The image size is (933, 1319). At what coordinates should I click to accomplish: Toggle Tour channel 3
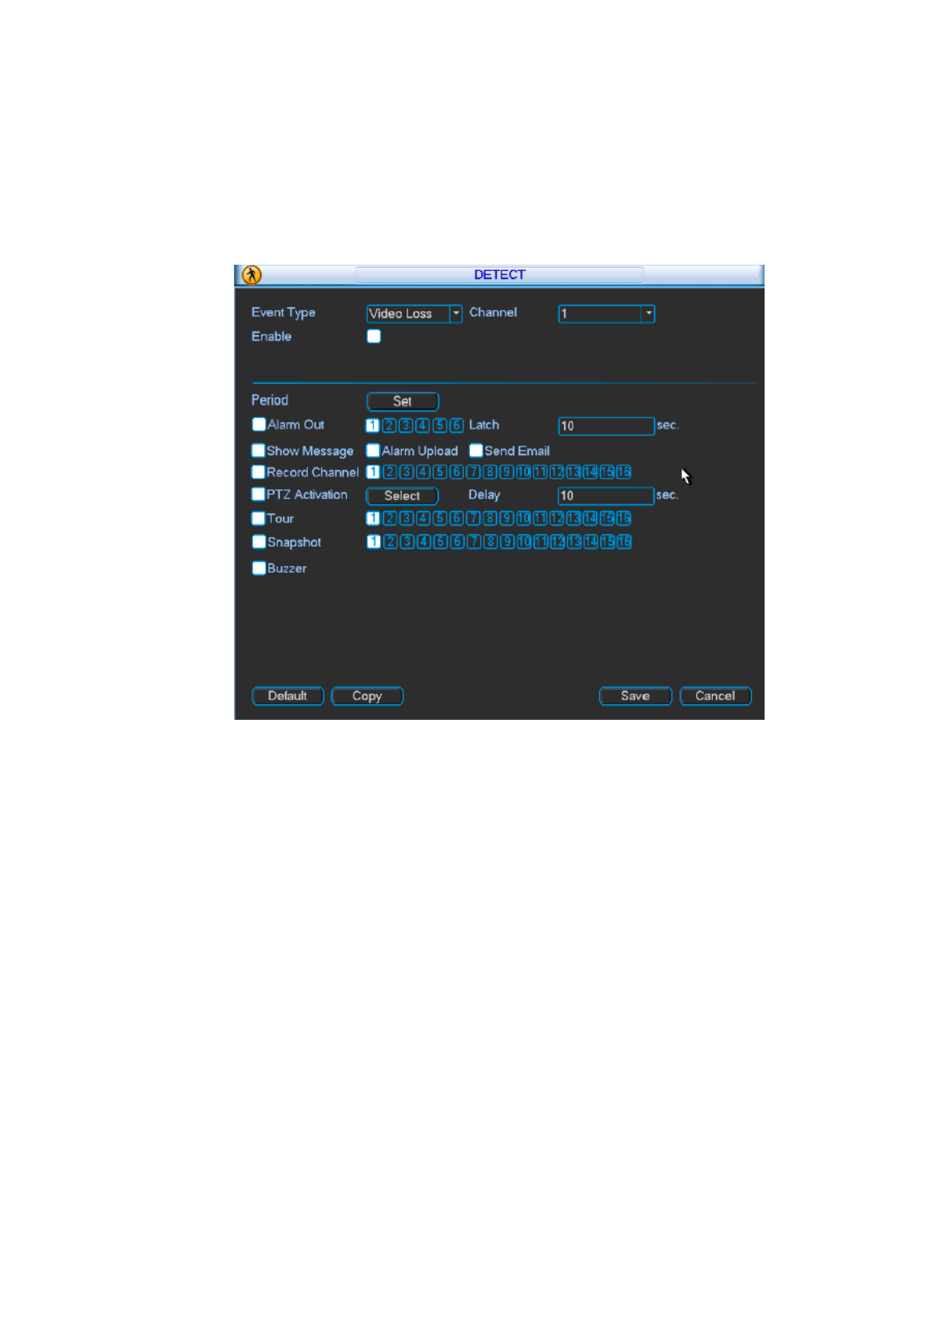407,518
